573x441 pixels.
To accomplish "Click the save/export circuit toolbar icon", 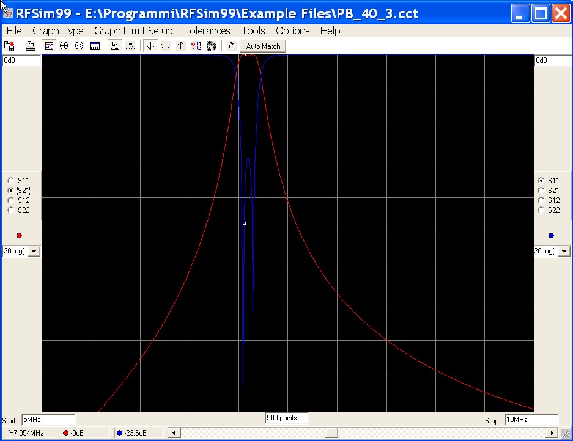I will coord(9,46).
